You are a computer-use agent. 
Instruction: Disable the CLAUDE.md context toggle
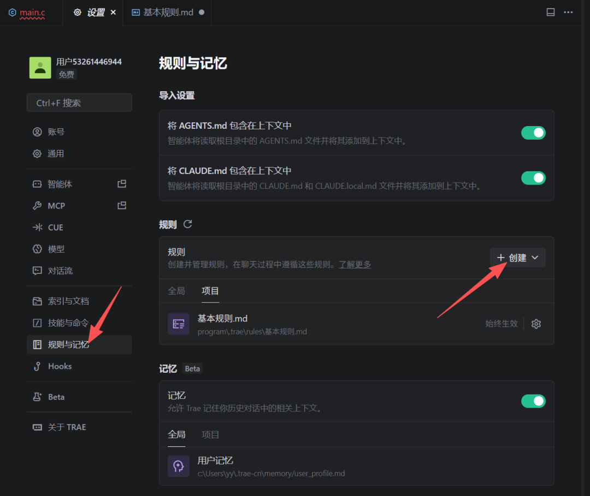(x=533, y=178)
